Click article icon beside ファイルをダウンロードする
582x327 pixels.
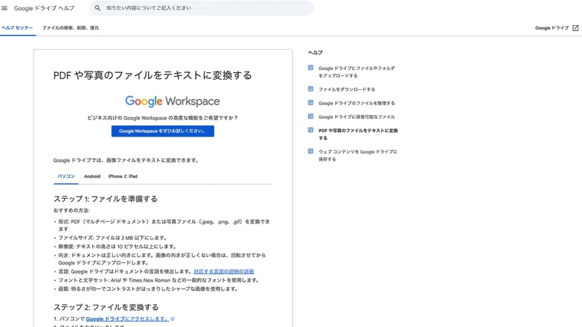(311, 89)
